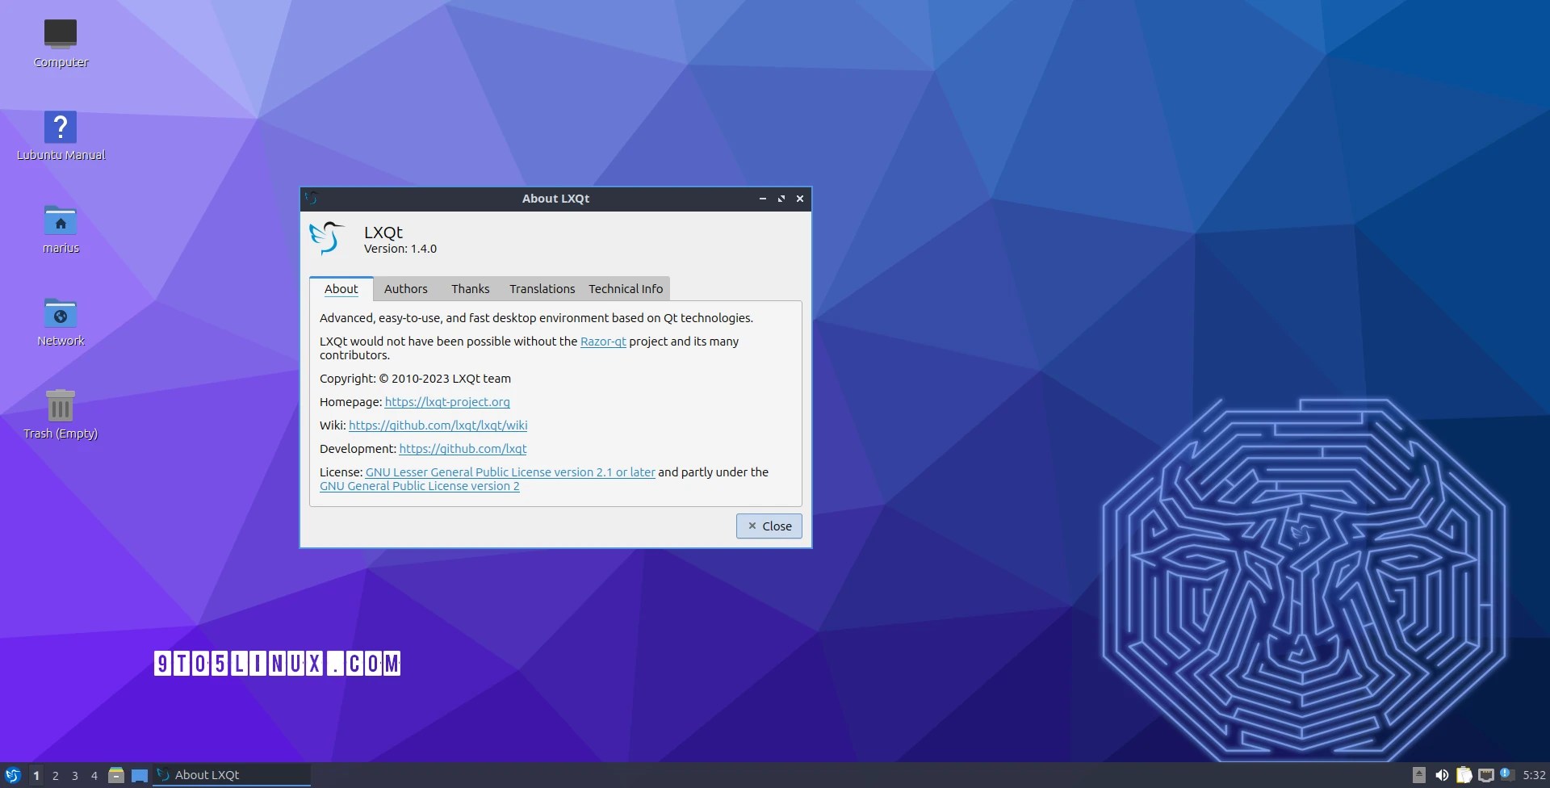Open the Razor-qt project link

(603, 342)
